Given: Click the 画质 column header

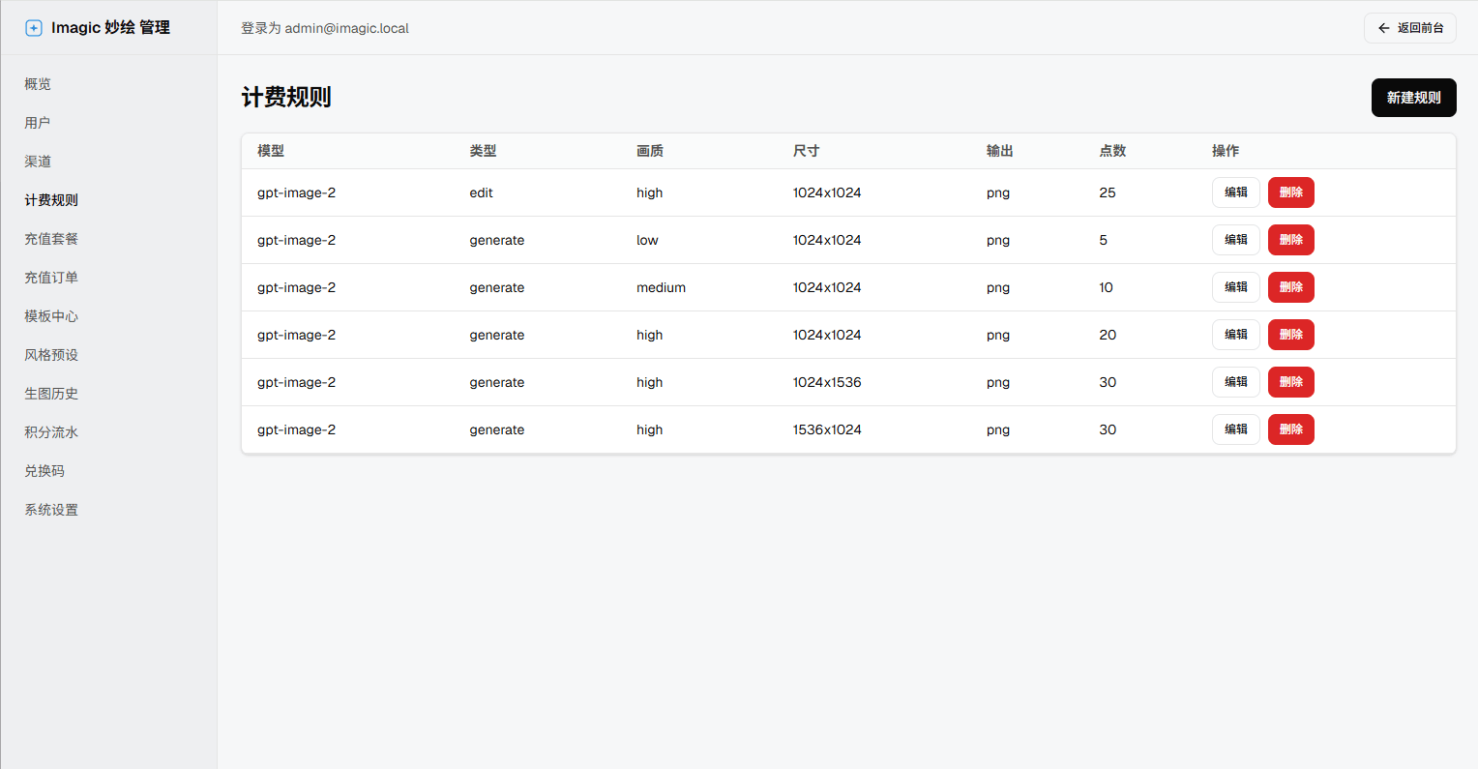Looking at the screenshot, I should (x=650, y=151).
